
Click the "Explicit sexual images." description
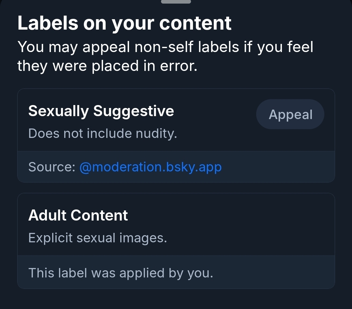coord(97,238)
